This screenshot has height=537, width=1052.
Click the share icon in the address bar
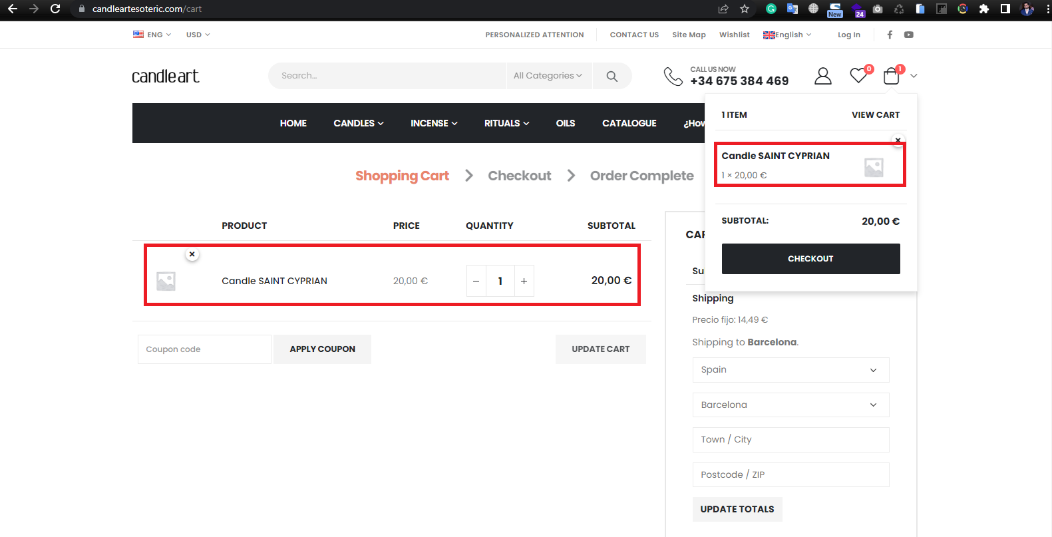723,9
